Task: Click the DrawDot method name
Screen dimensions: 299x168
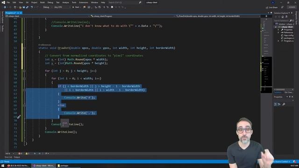Action: 63,48
